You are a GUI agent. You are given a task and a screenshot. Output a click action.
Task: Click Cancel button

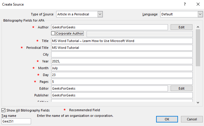pos(192,119)
